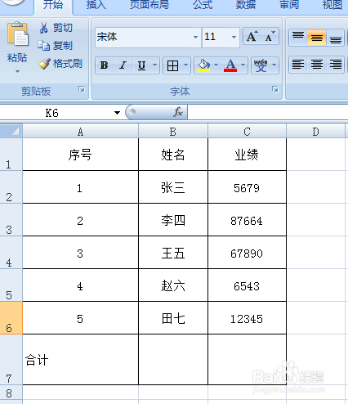348x404 pixels.
Task: Select cell containing 业绩
Action: coord(247,155)
